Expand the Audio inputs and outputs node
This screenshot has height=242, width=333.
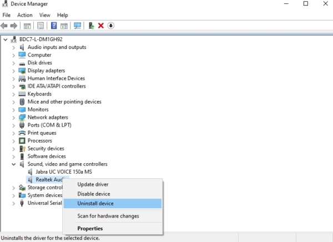[13, 47]
